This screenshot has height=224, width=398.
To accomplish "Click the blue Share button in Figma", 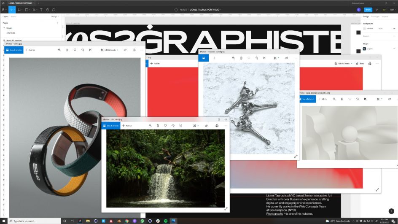I will (368, 9).
